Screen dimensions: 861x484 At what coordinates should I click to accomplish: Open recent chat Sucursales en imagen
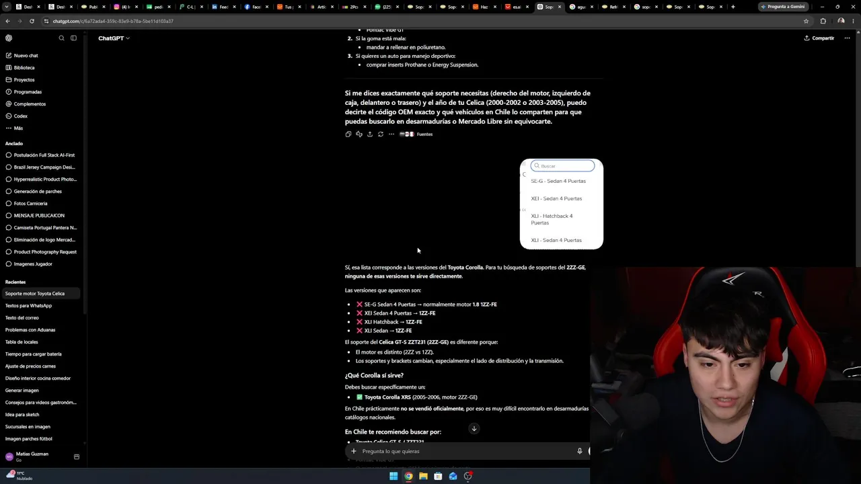(28, 427)
